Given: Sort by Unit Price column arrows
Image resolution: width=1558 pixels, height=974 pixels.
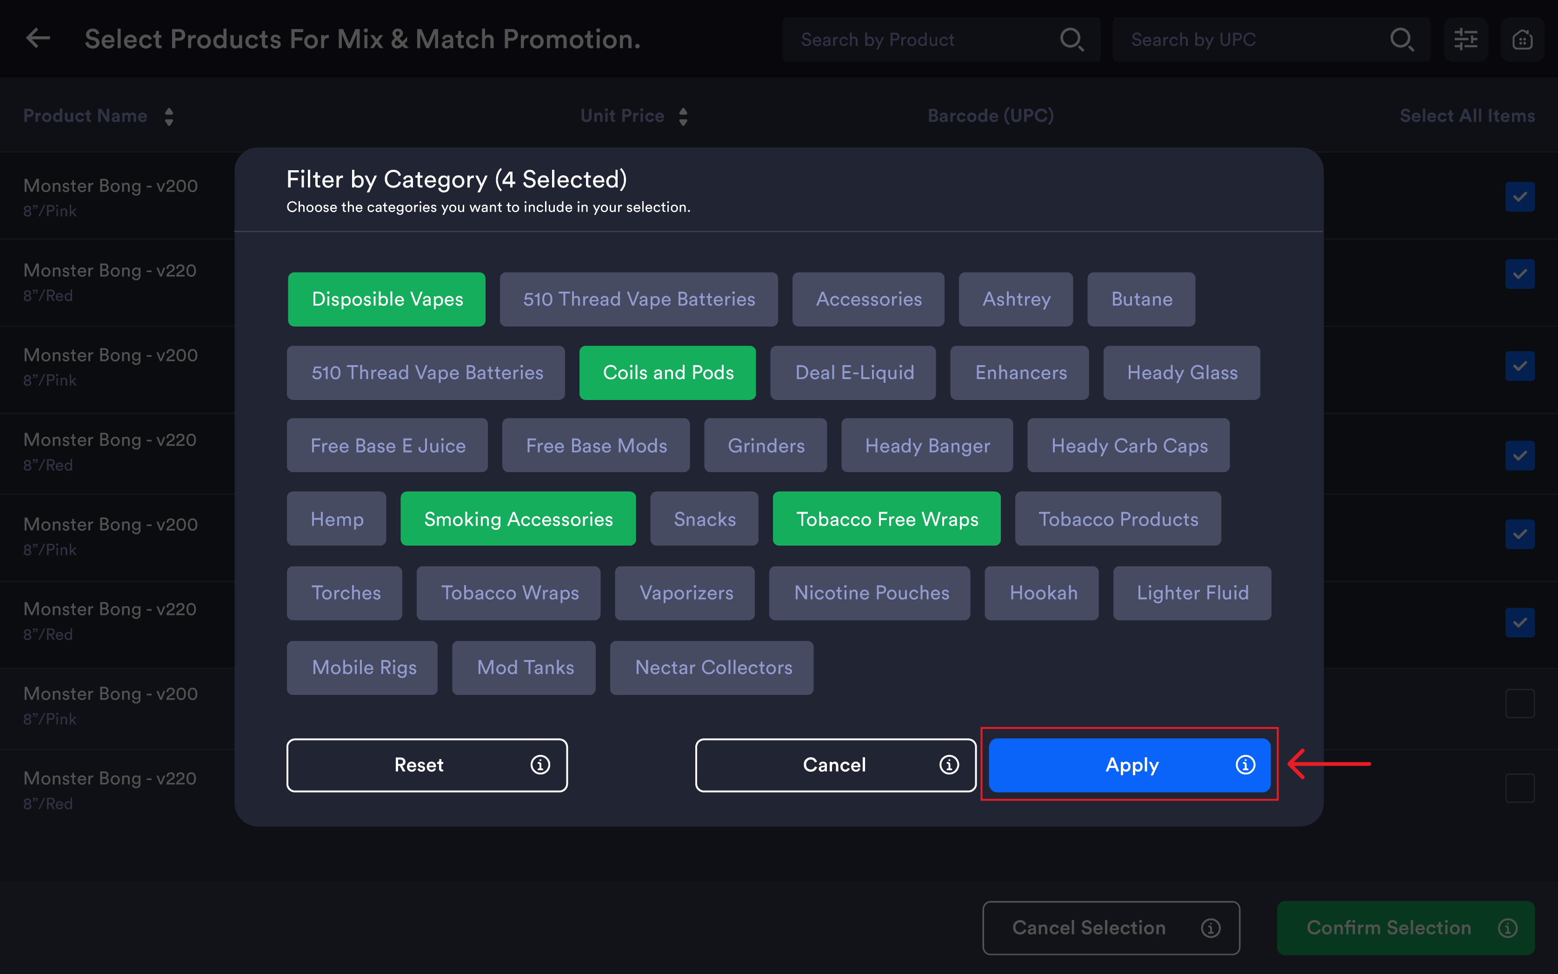Looking at the screenshot, I should coord(683,117).
